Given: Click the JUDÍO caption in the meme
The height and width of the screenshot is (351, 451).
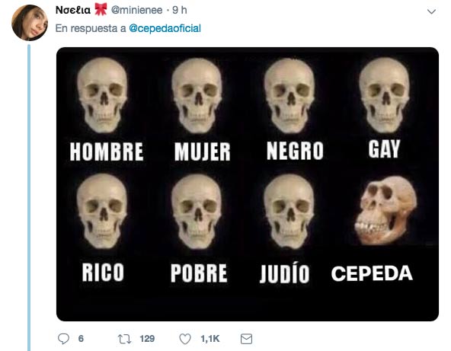Looking at the screenshot, I should coord(284,273).
